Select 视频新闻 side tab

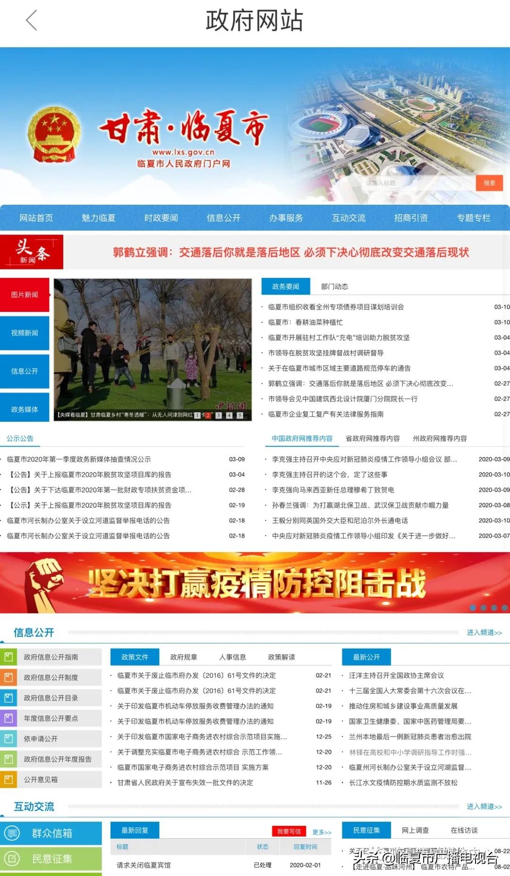click(25, 333)
